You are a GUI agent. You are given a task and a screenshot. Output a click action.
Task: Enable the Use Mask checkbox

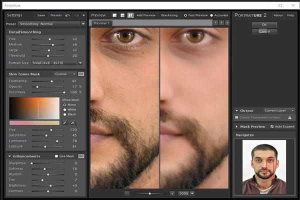point(56,156)
